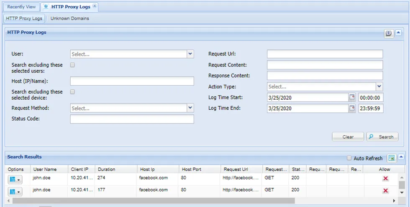The height and width of the screenshot is (207, 410).
Task: Click john.doe in the 274 duration row
Action: pos(41,178)
